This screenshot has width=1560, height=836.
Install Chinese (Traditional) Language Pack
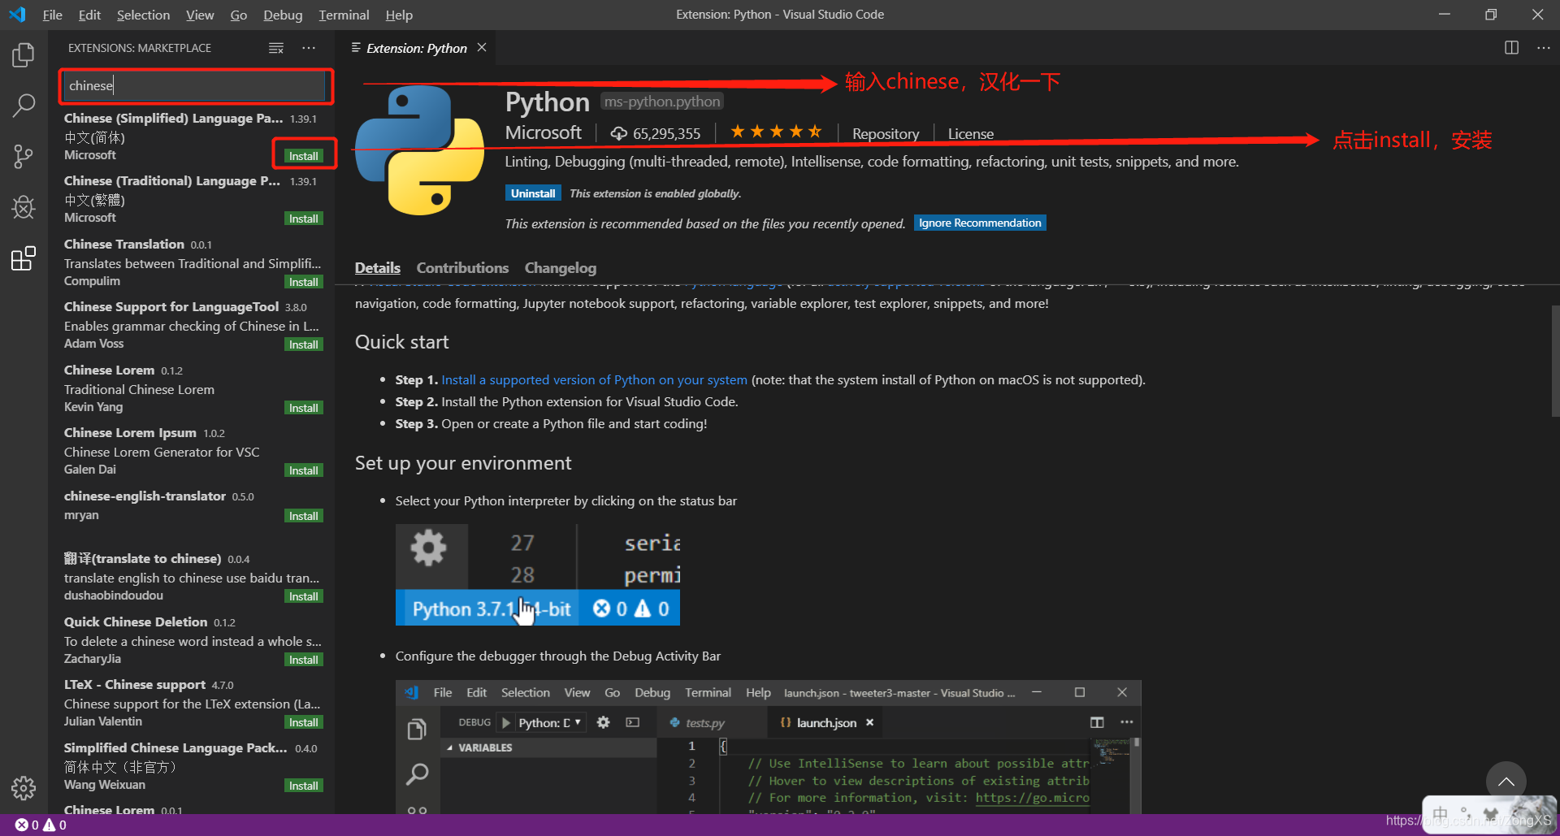tap(303, 219)
